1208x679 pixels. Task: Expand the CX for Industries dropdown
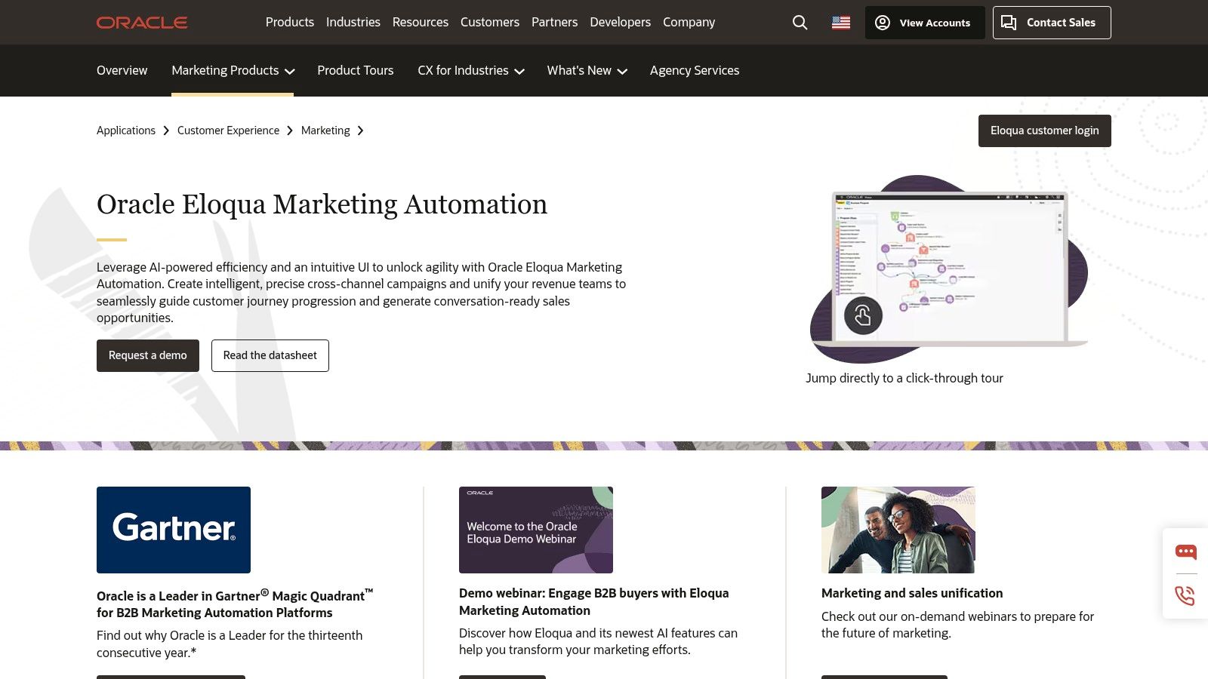coord(470,70)
